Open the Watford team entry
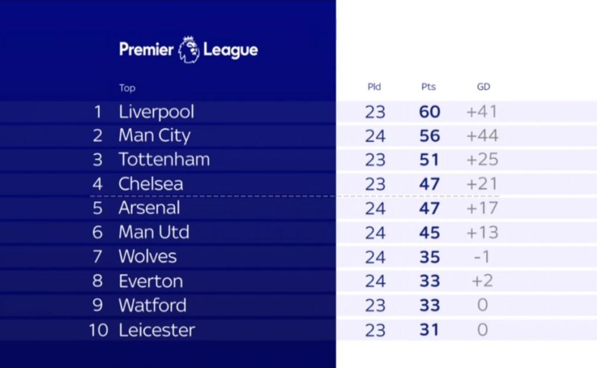The image size is (597, 368). (152, 306)
